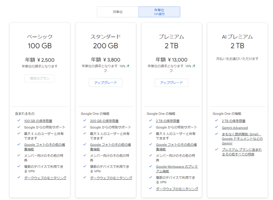
Task: Click Google からの特別サポート in ベーシック card
Action: pyautogui.click(x=45, y=127)
